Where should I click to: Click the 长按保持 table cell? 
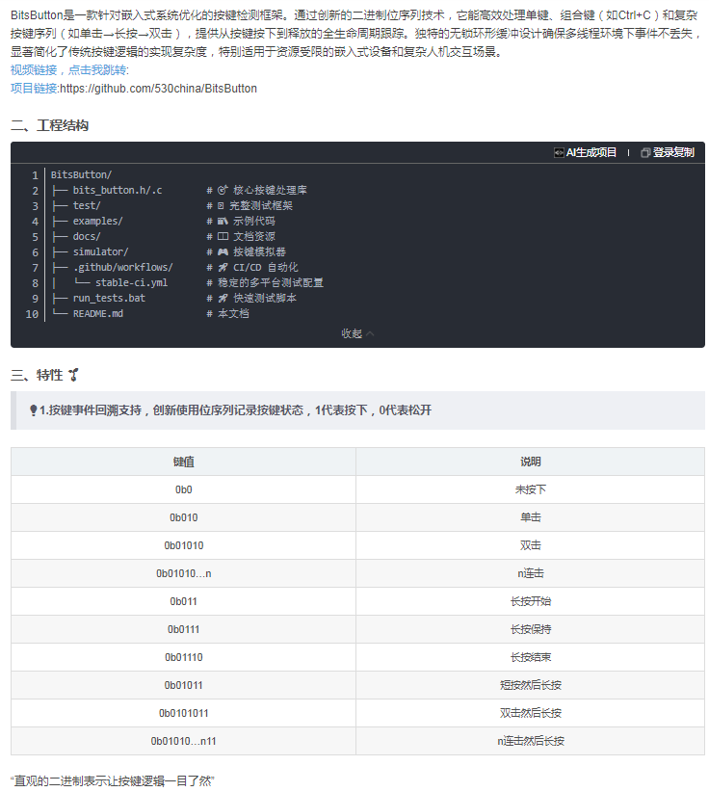pos(530,629)
